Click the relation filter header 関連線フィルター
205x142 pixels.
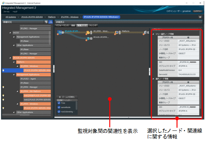tap(67, 100)
